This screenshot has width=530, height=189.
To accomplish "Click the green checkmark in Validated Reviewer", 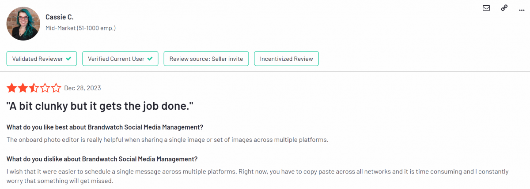I will (x=68, y=59).
